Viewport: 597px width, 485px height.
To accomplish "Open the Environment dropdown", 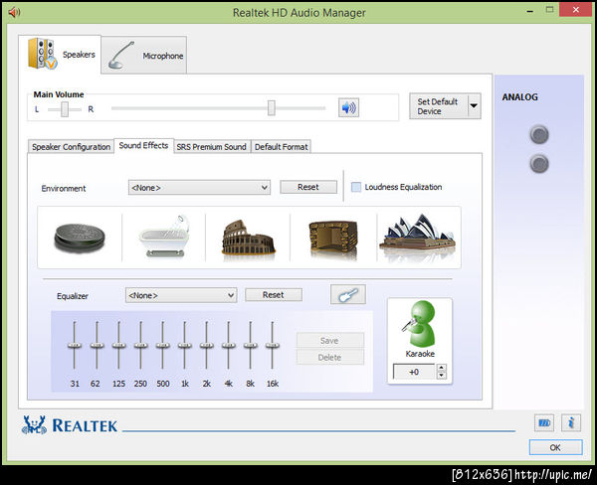I will (x=199, y=188).
